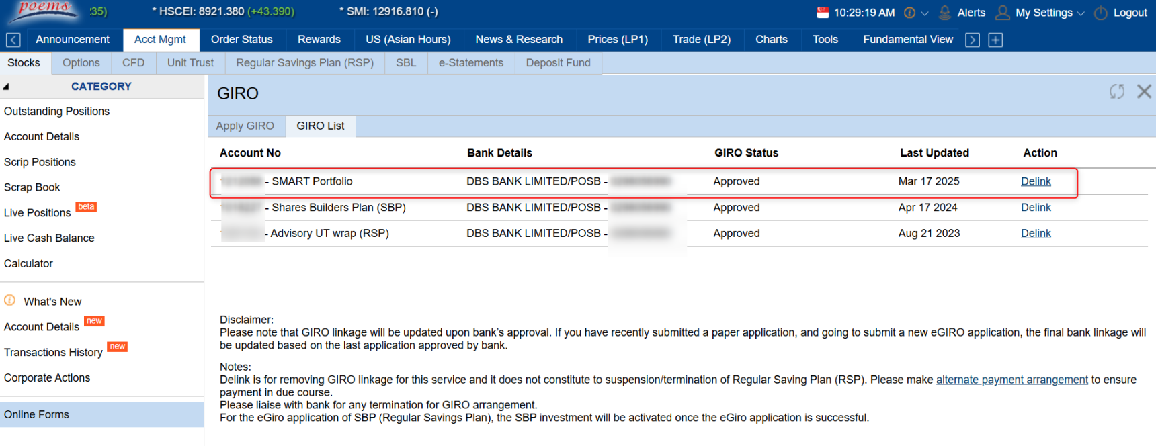Select the CFD sub-tab
This screenshot has height=446, width=1156.
coord(134,63)
